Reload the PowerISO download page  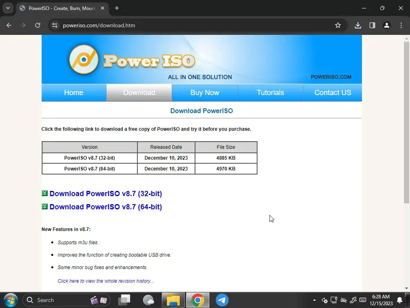(38, 25)
